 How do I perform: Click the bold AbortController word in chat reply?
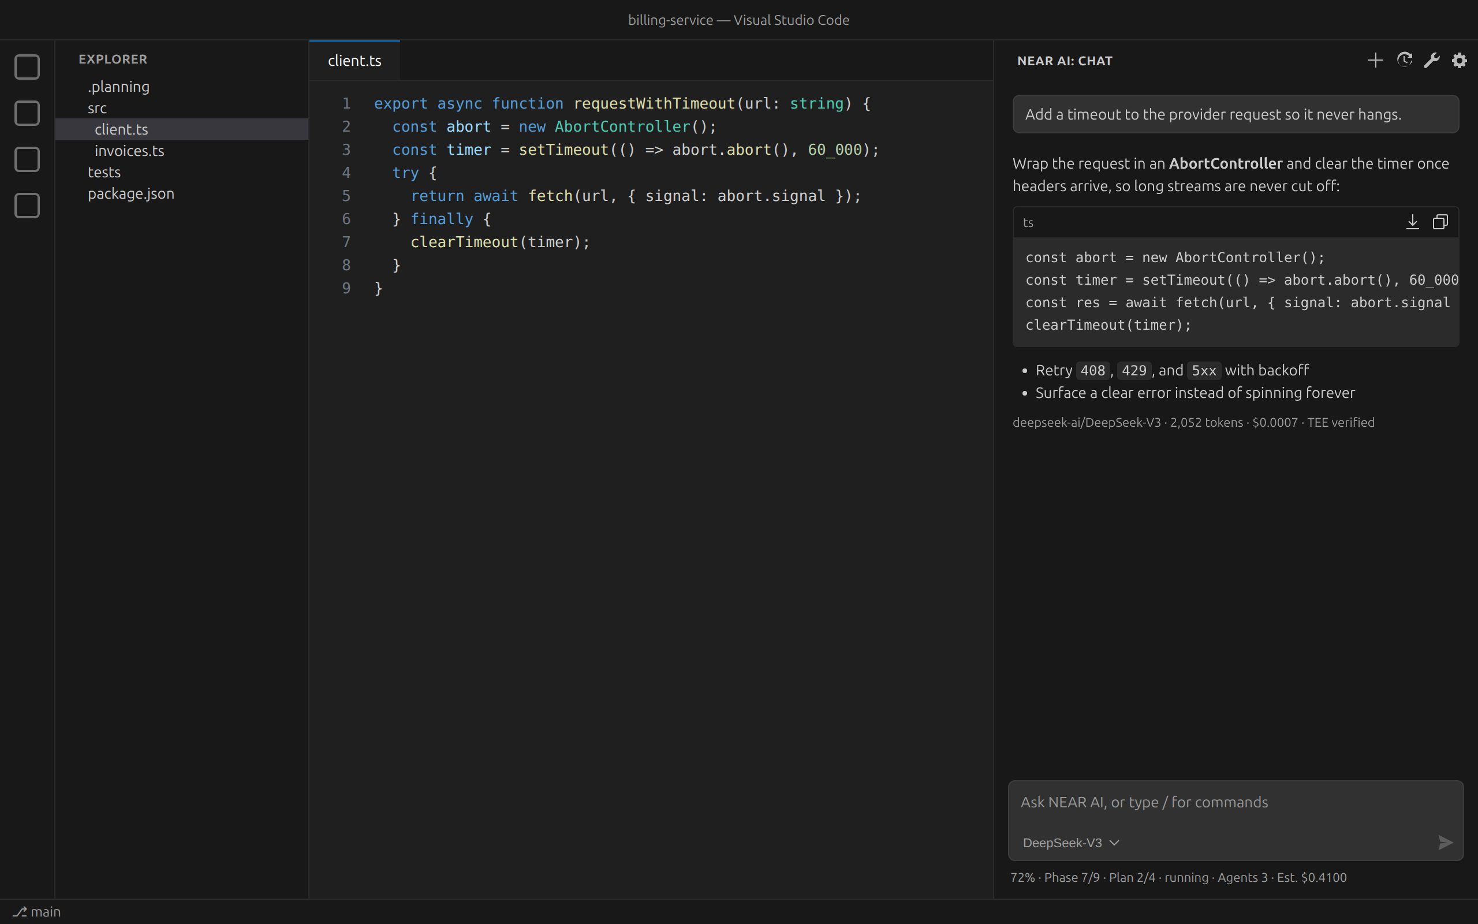(1225, 164)
